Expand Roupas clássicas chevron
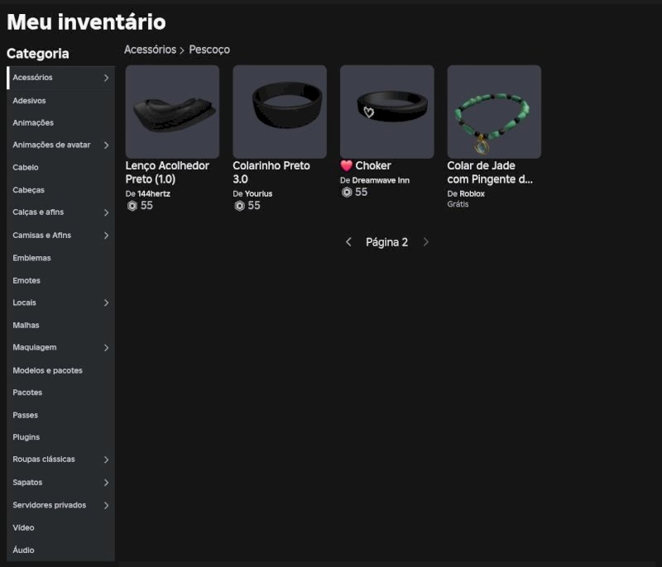The height and width of the screenshot is (567, 662). tap(106, 460)
